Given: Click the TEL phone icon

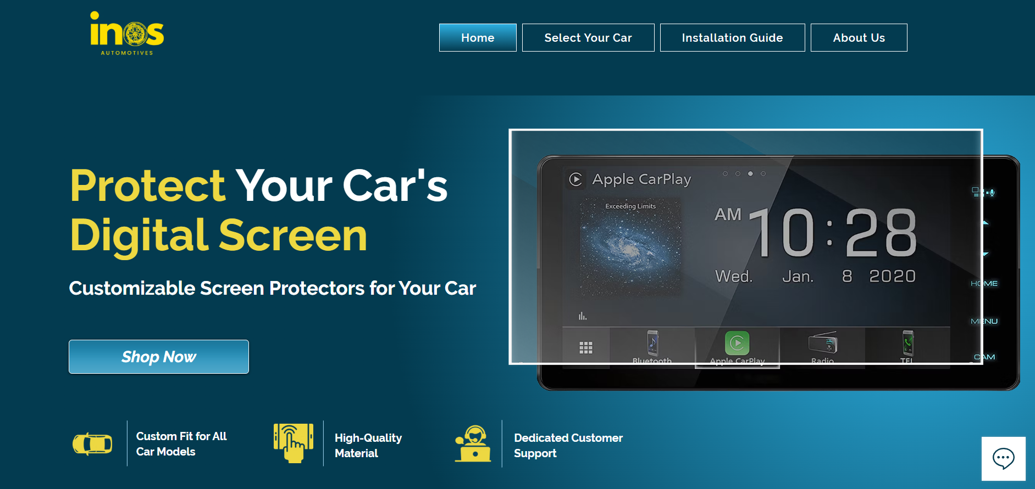Looking at the screenshot, I should 908,344.
